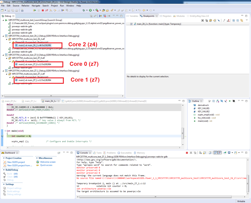Click Quick access link

pyautogui.click(x=46, y=165)
